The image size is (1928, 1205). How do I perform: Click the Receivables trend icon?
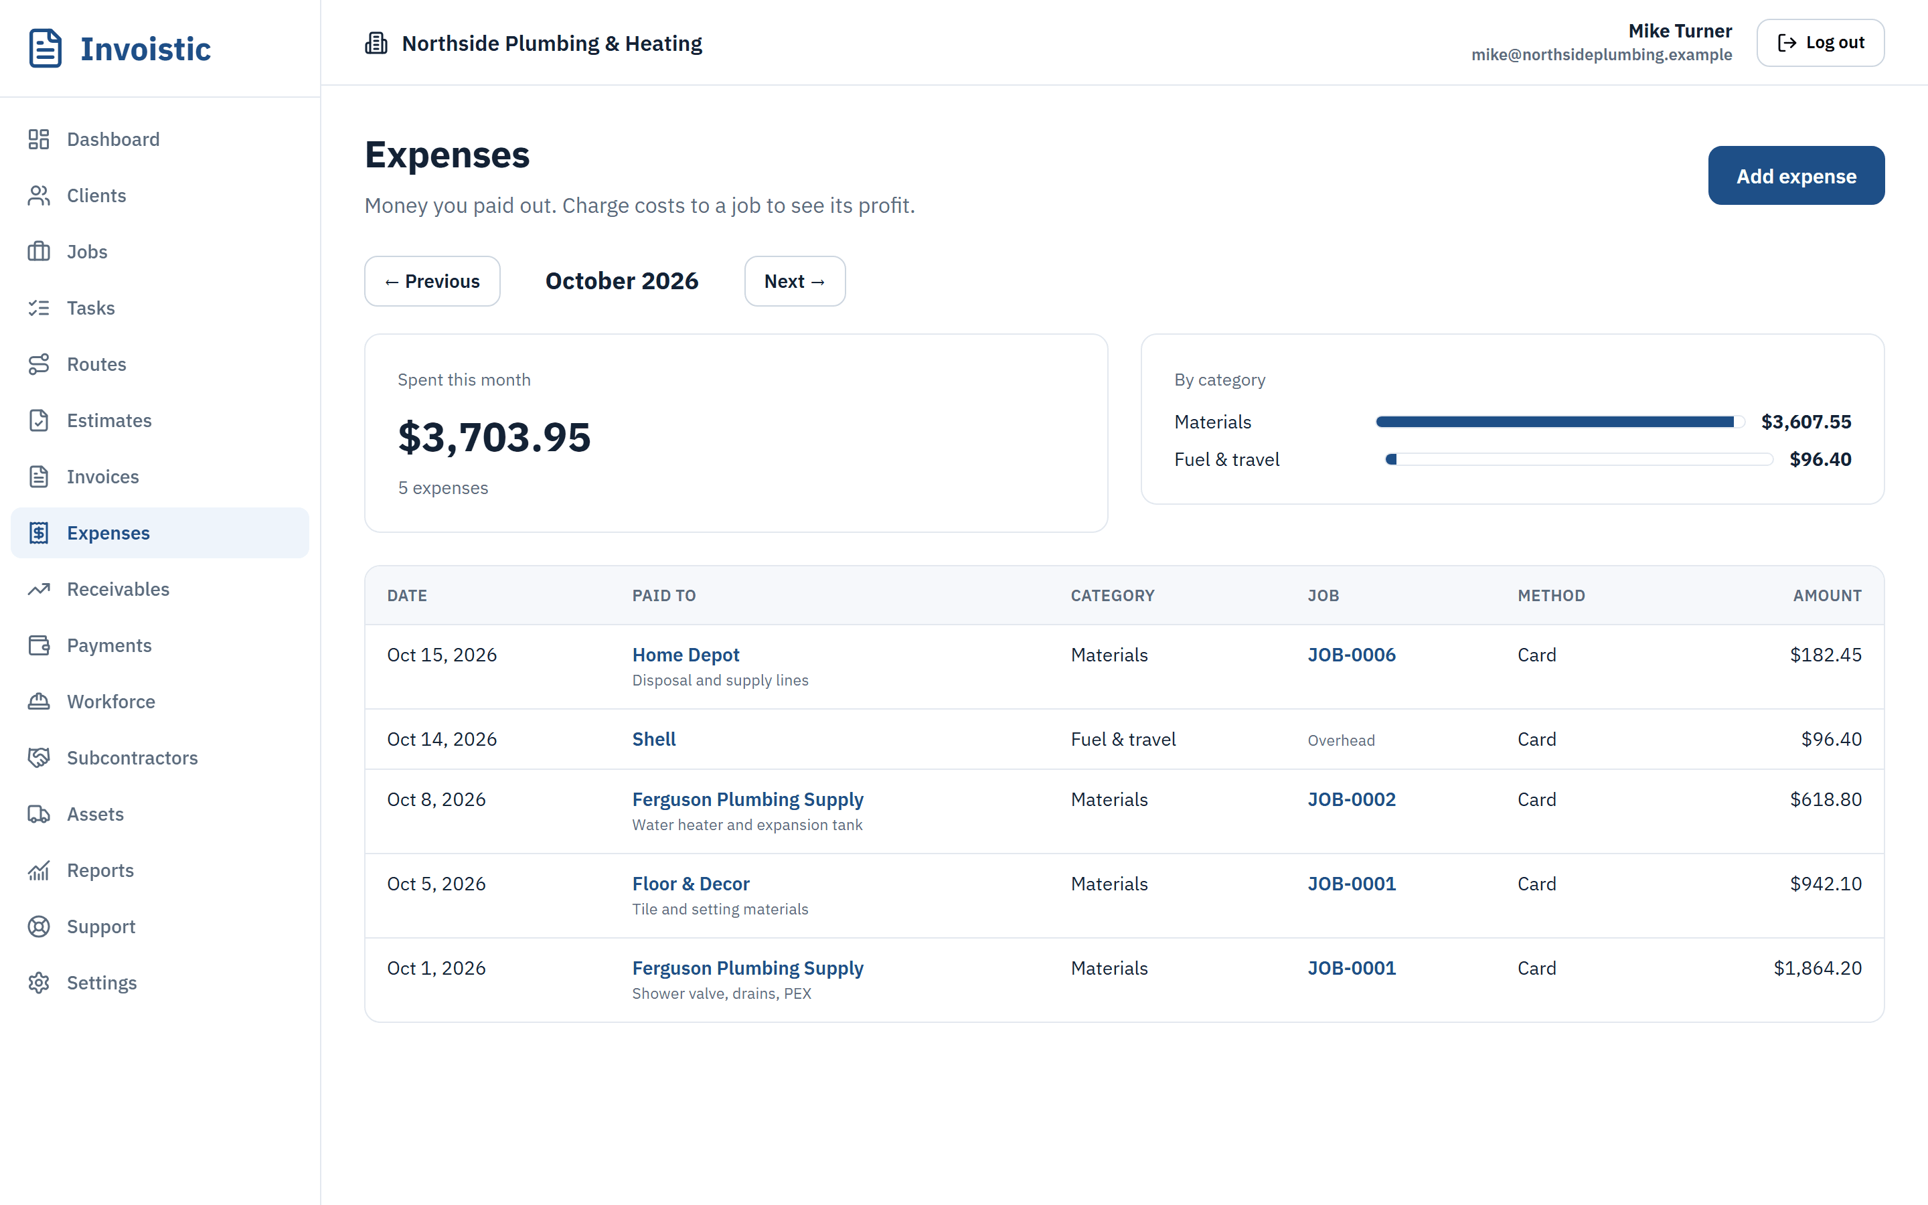[x=39, y=589]
